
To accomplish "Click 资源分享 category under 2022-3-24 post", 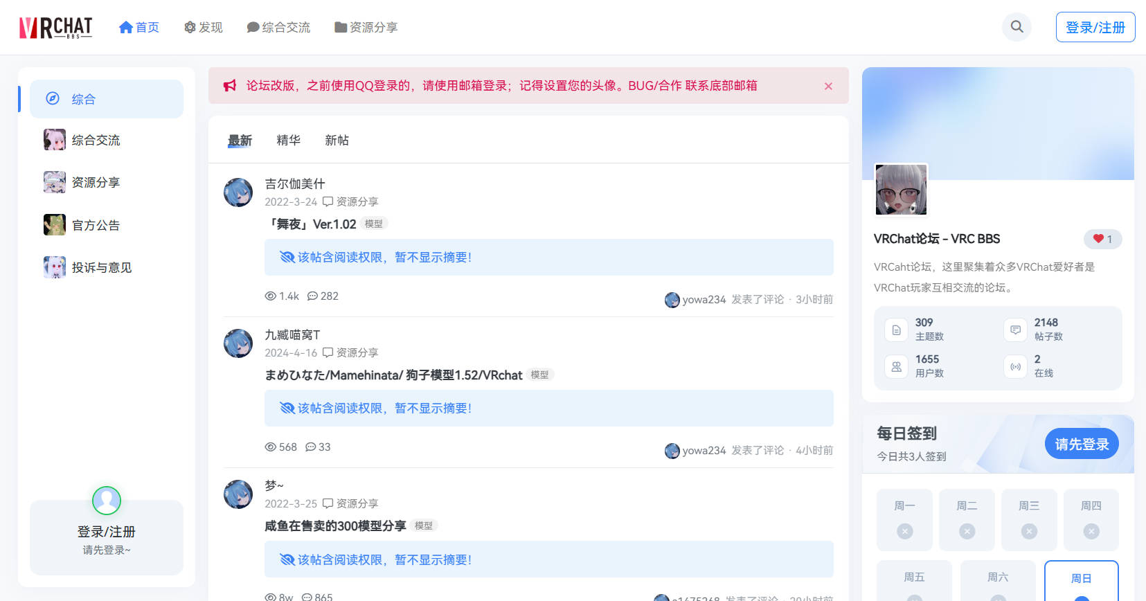I will [x=350, y=201].
